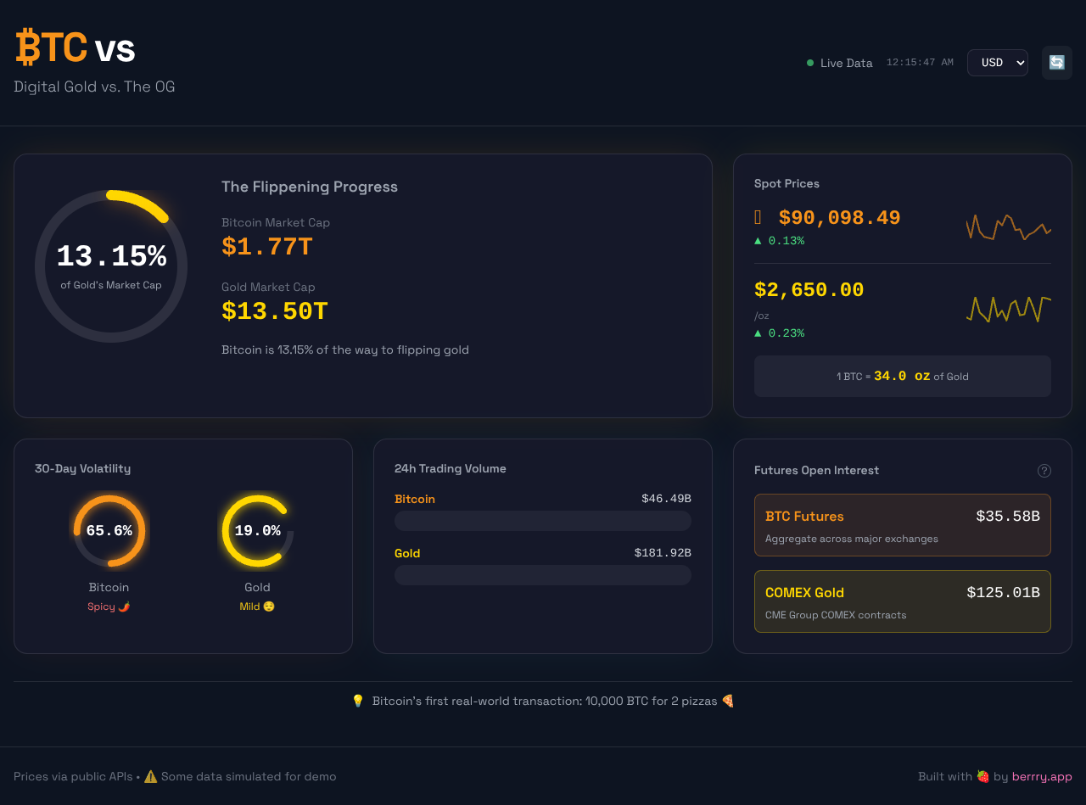Expand the BTC Futures card details

[903, 524]
